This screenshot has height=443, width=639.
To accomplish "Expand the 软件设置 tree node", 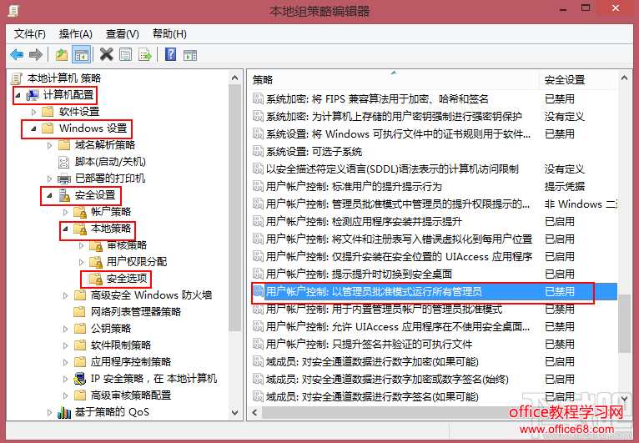I will click(x=34, y=112).
